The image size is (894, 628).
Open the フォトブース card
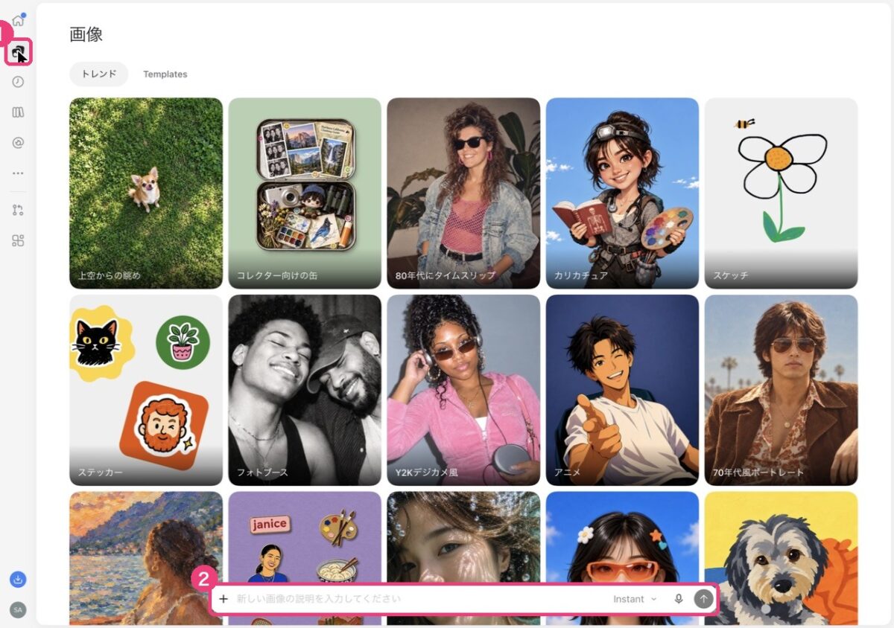[x=305, y=391]
